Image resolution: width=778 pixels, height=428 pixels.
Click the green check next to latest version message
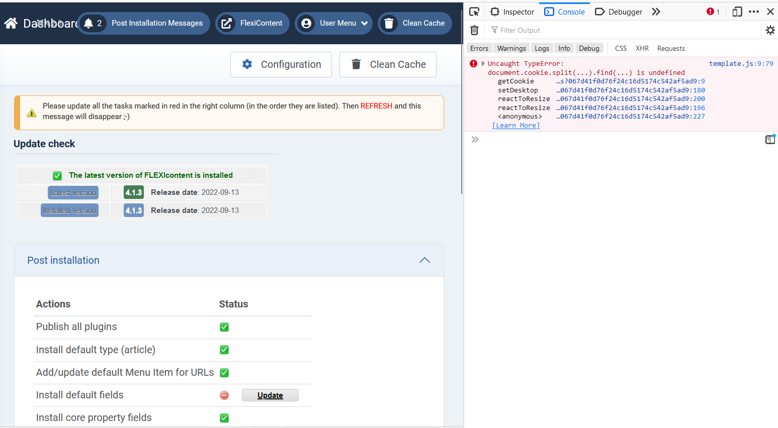click(57, 175)
